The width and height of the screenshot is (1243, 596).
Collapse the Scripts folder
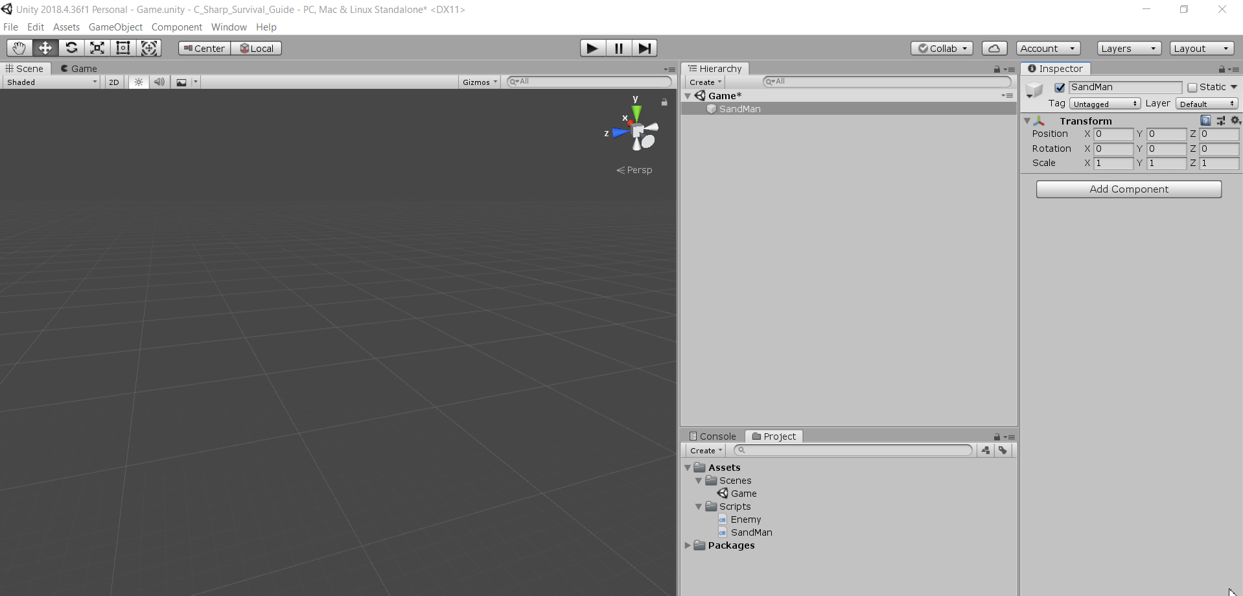(x=699, y=507)
